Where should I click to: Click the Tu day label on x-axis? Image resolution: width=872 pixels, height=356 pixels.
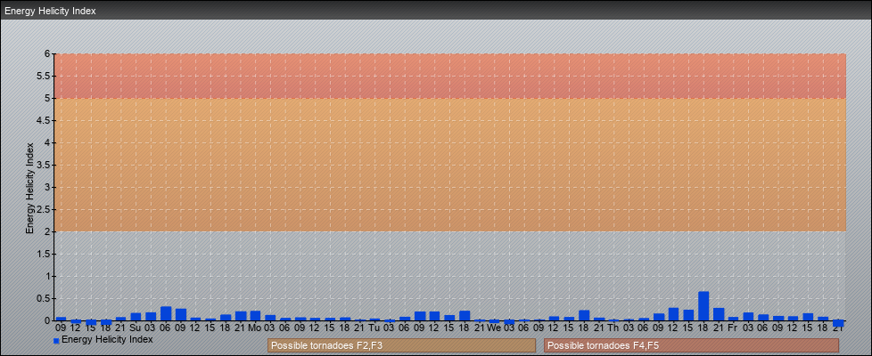click(374, 328)
